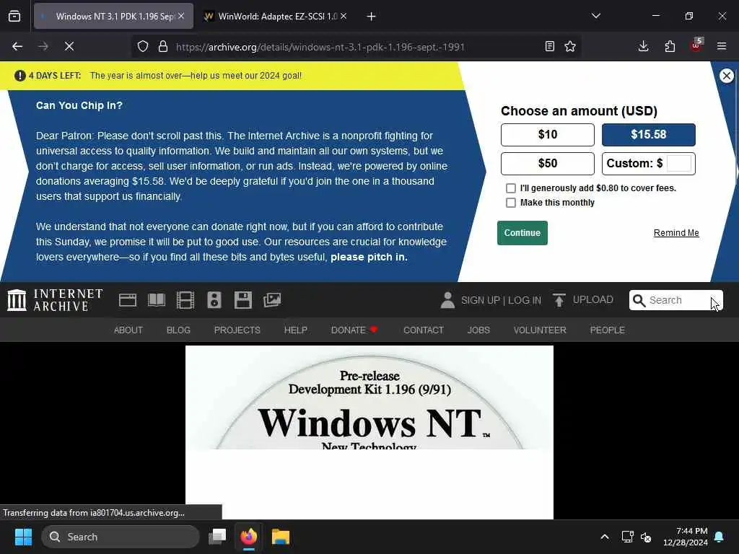The height and width of the screenshot is (554, 739).
Task: Open the Web (Wayback) media icon
Action: tap(128, 300)
